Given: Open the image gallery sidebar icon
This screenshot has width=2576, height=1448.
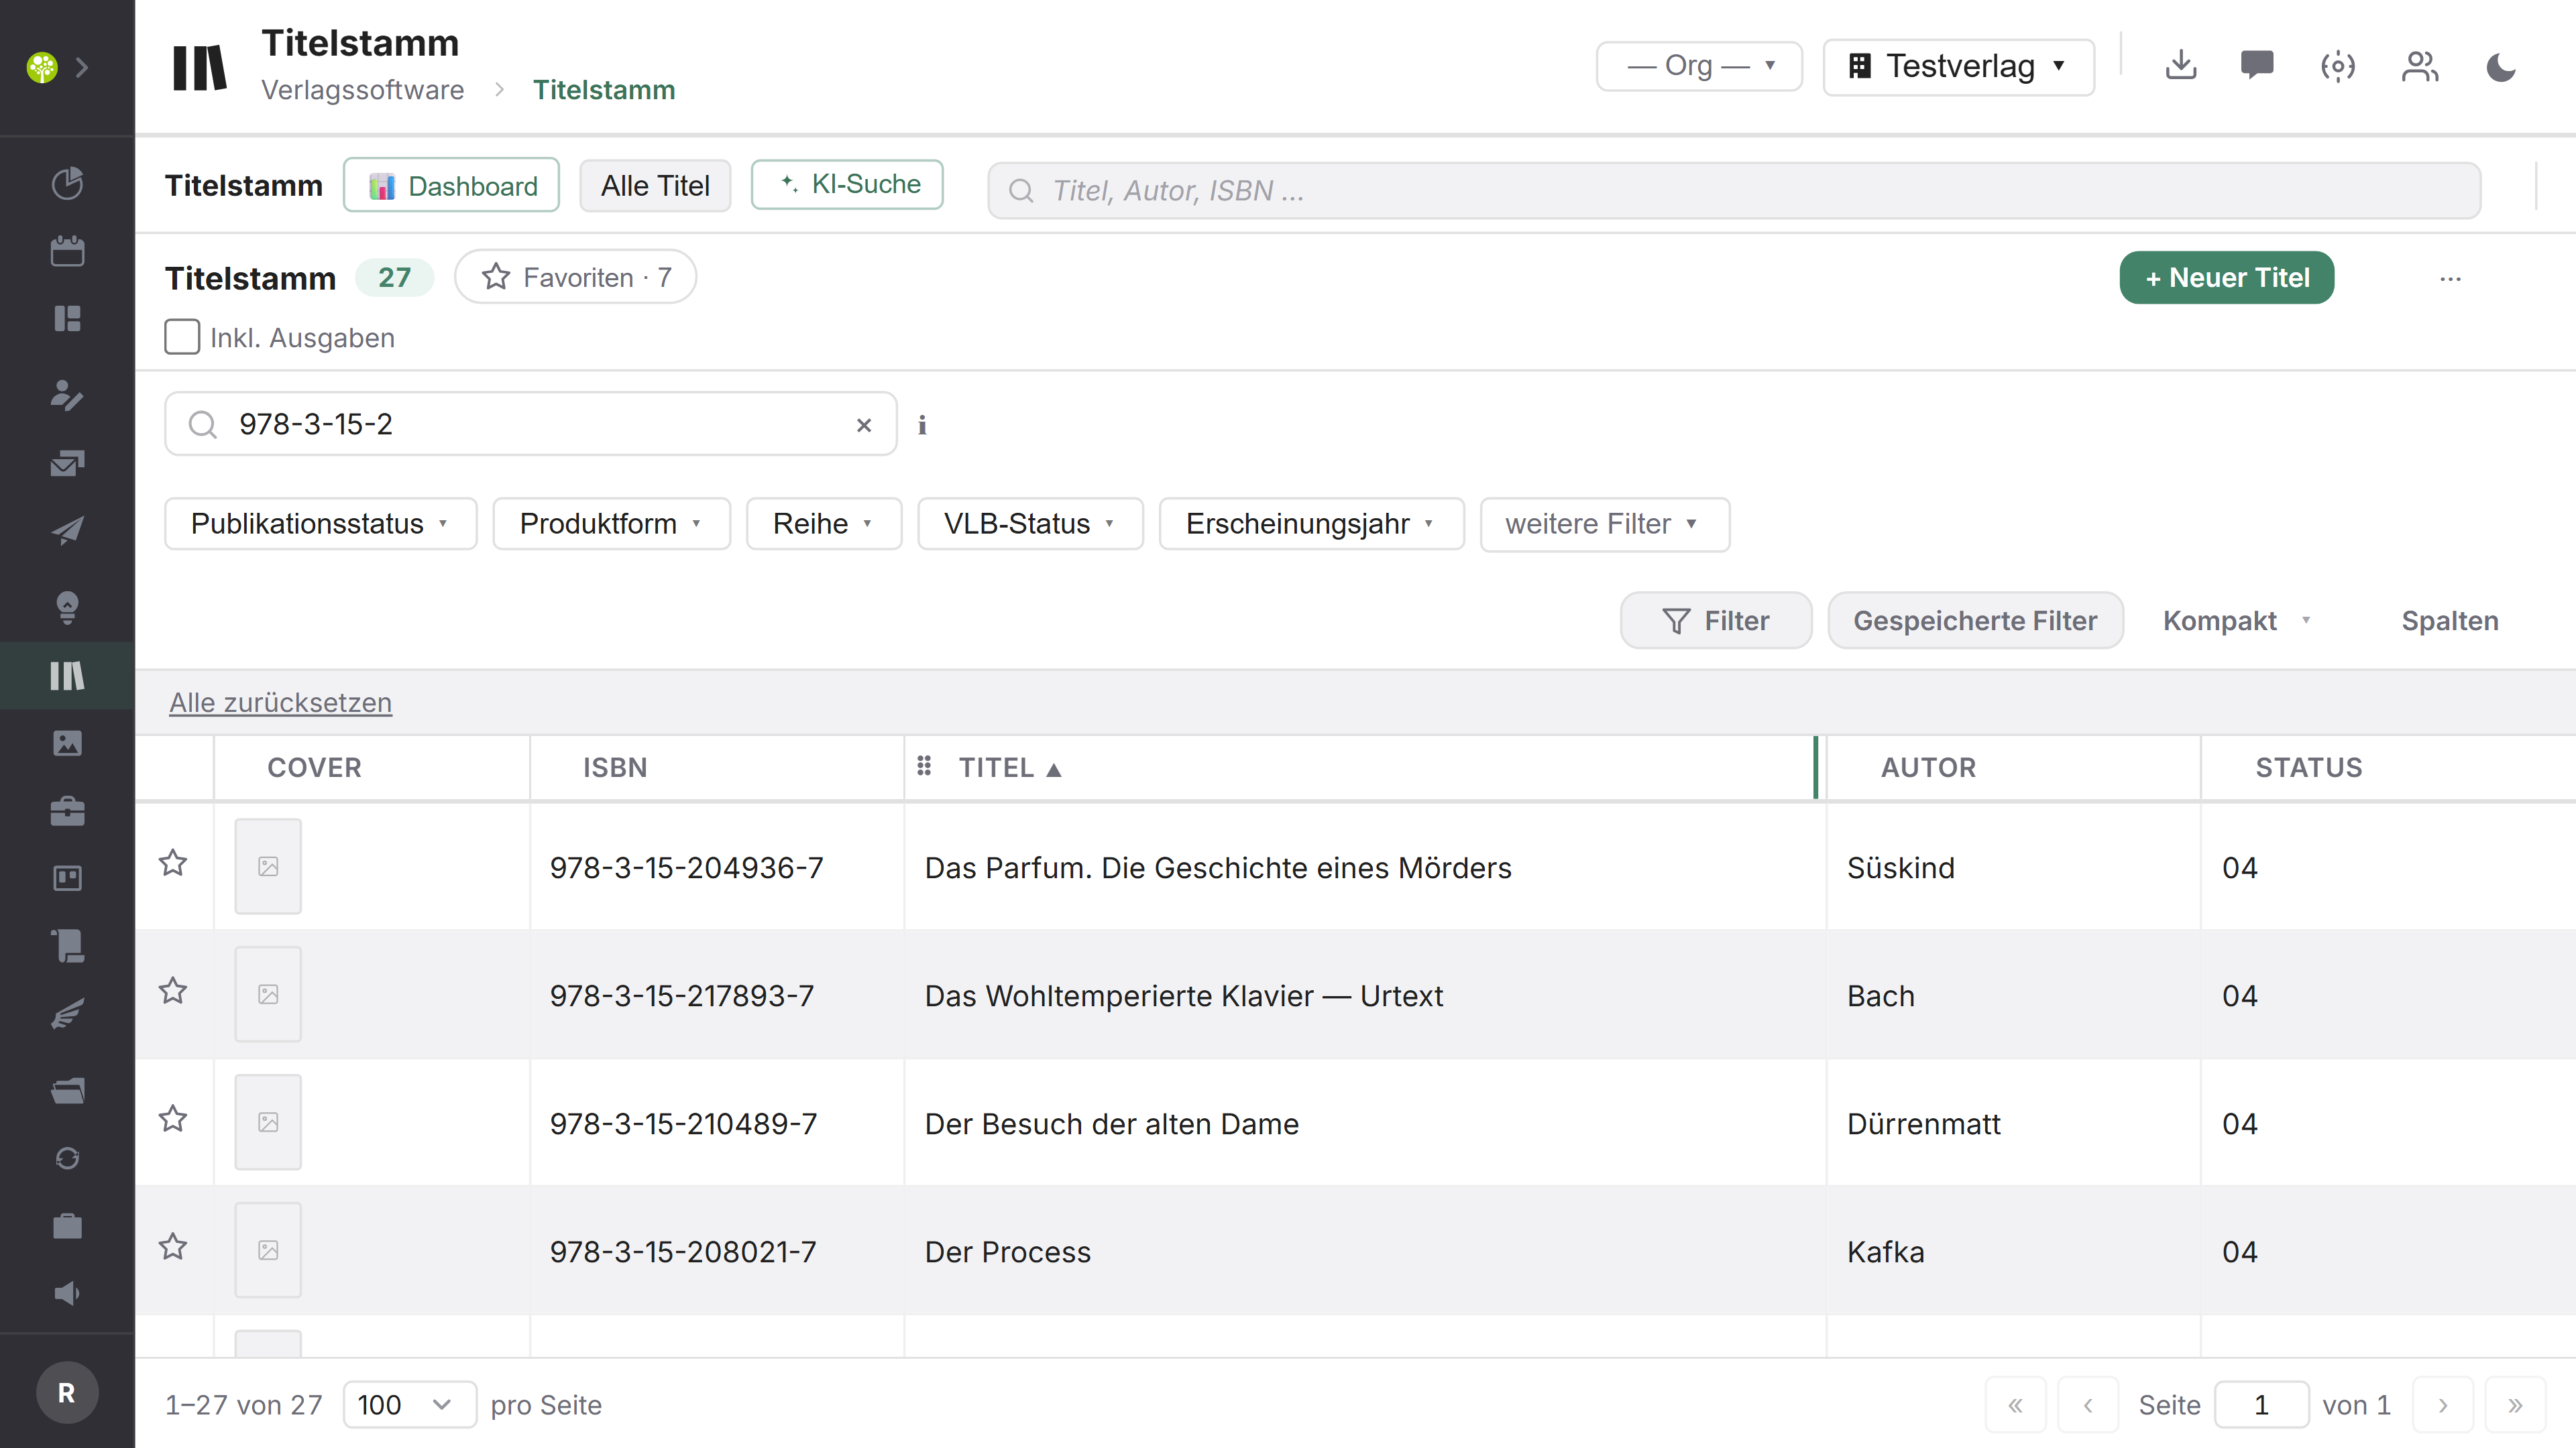Looking at the screenshot, I should point(67,743).
